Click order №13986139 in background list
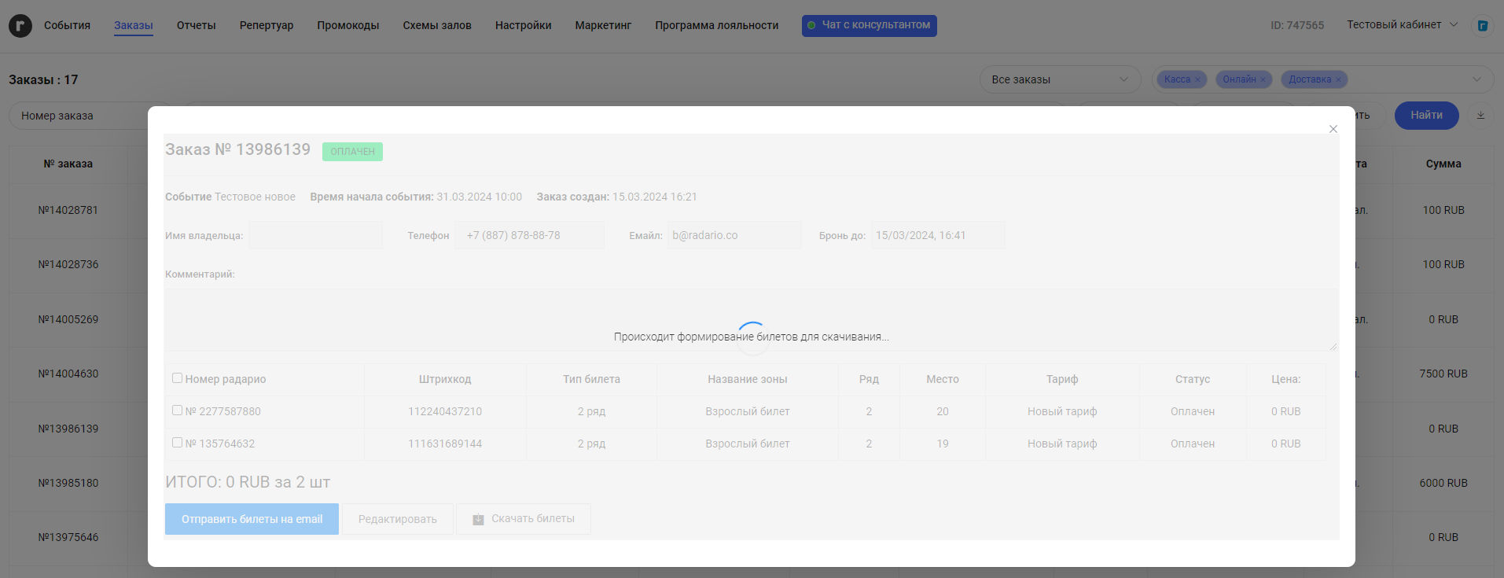 (68, 429)
